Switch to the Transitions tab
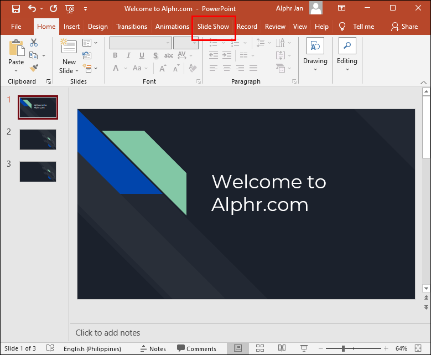Viewport: 431px width, 355px height. (x=132, y=27)
